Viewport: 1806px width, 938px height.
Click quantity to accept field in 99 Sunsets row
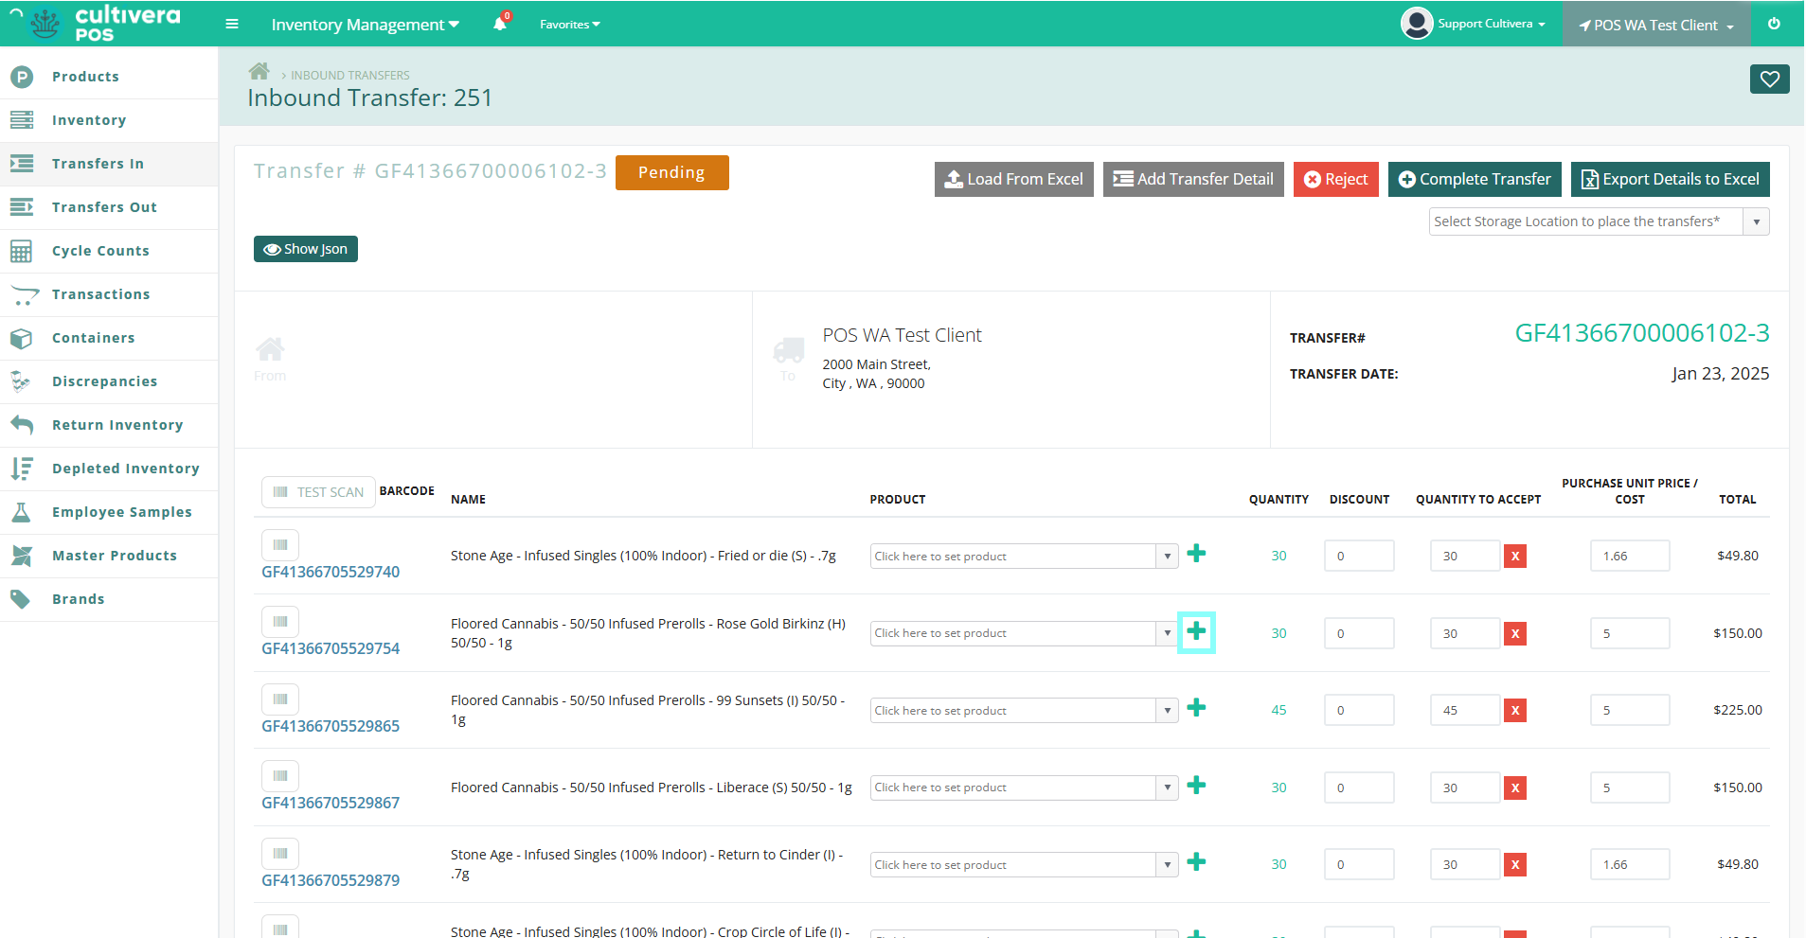(x=1465, y=710)
